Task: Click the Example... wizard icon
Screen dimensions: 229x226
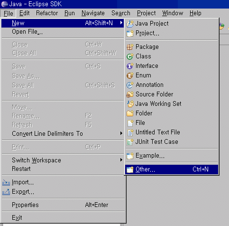Action: point(130,156)
